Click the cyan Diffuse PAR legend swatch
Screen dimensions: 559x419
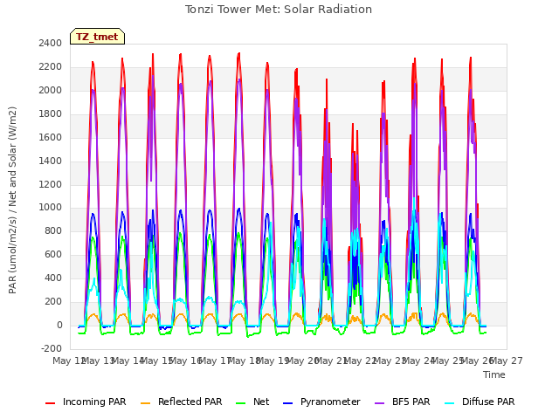450,403
